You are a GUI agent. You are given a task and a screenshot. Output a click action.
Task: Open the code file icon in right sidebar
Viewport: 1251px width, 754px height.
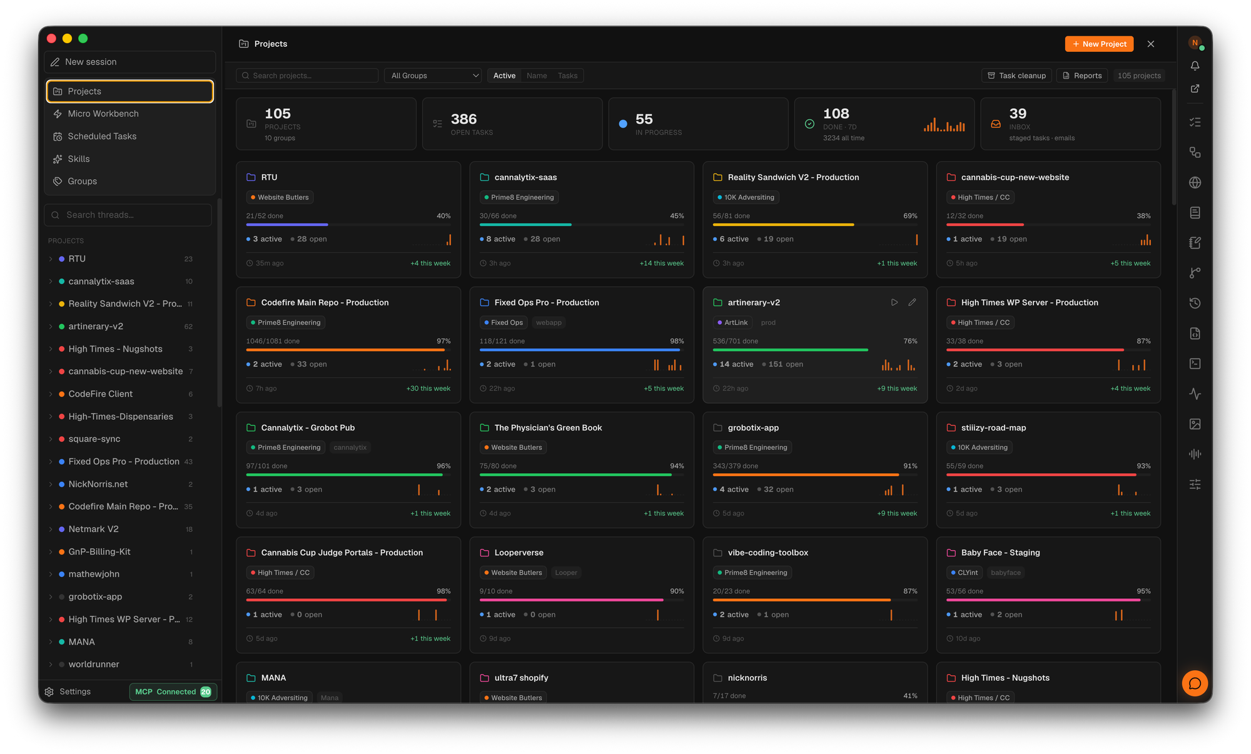(x=1195, y=334)
